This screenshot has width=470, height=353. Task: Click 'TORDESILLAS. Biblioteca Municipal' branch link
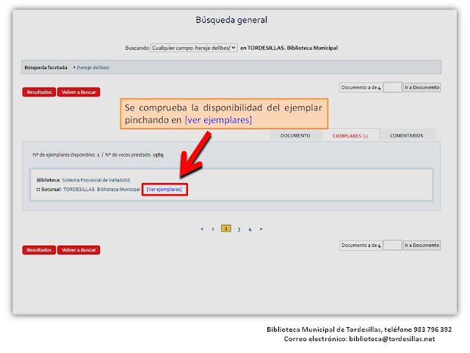tap(101, 190)
